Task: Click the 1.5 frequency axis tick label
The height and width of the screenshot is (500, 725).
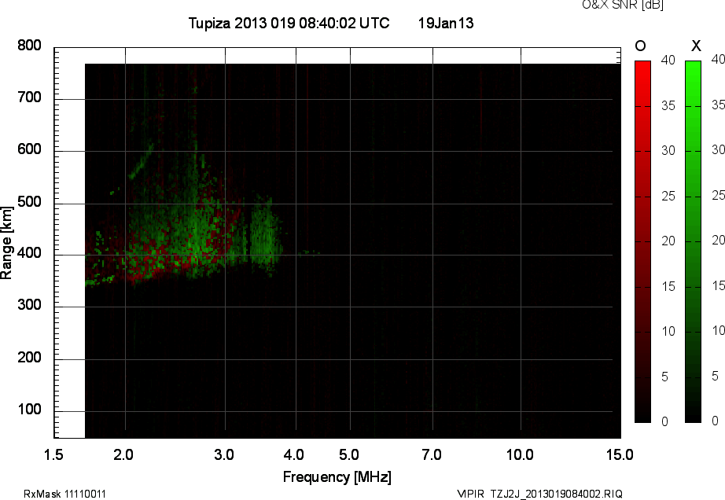Action: [53, 454]
